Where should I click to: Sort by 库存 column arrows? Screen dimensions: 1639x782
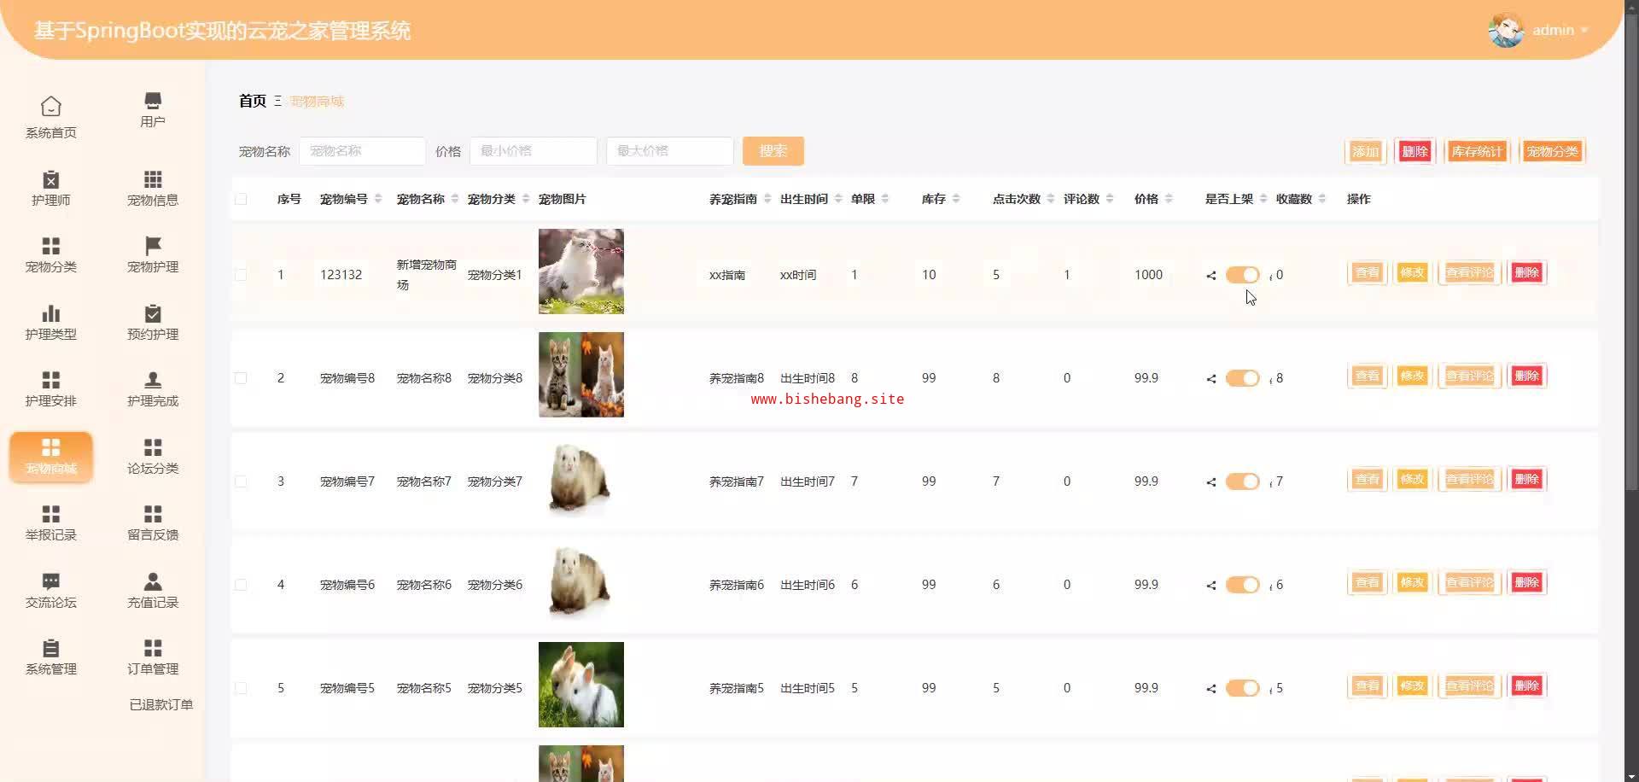(956, 199)
